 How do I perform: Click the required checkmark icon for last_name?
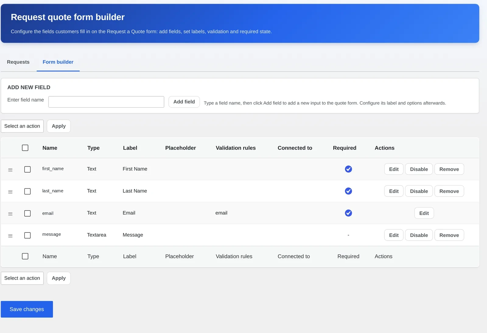(349, 191)
